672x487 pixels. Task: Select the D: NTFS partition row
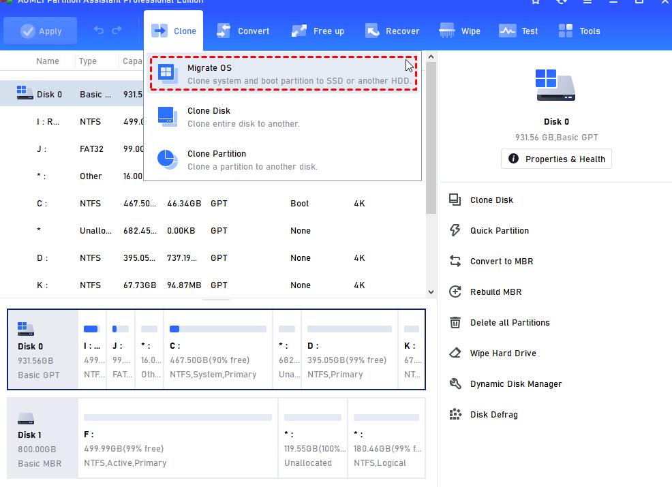pos(213,258)
